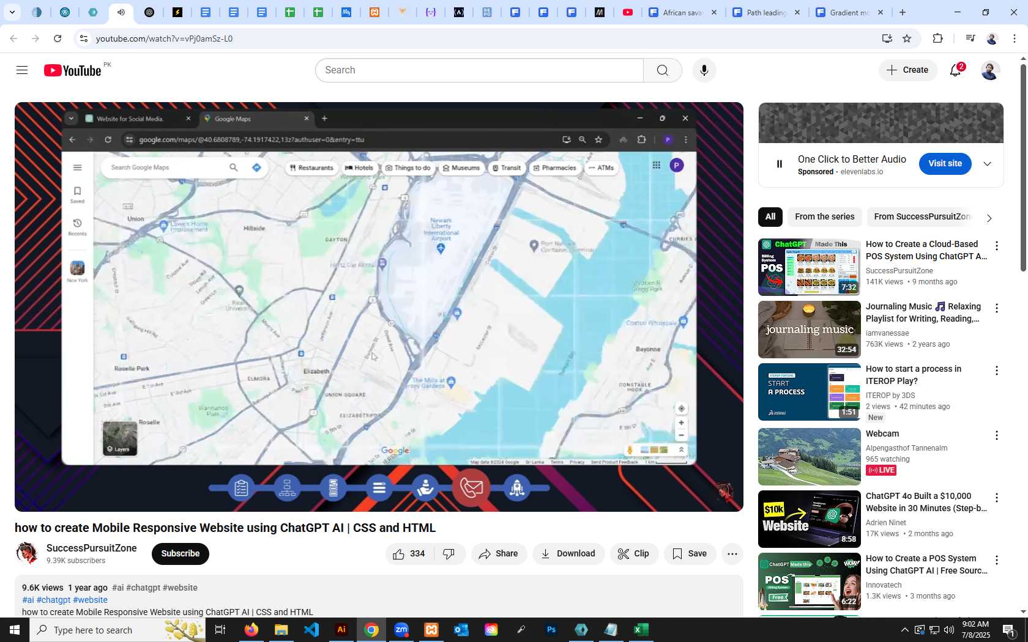1028x642 pixels.
Task: Click the video player to toggle playback
Action: [x=379, y=307]
